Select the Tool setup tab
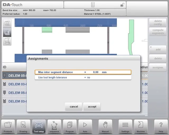The image size is (169, 135). coord(39,126)
